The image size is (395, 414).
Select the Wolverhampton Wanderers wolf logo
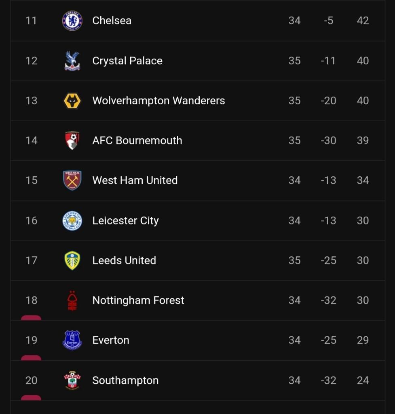tap(72, 101)
